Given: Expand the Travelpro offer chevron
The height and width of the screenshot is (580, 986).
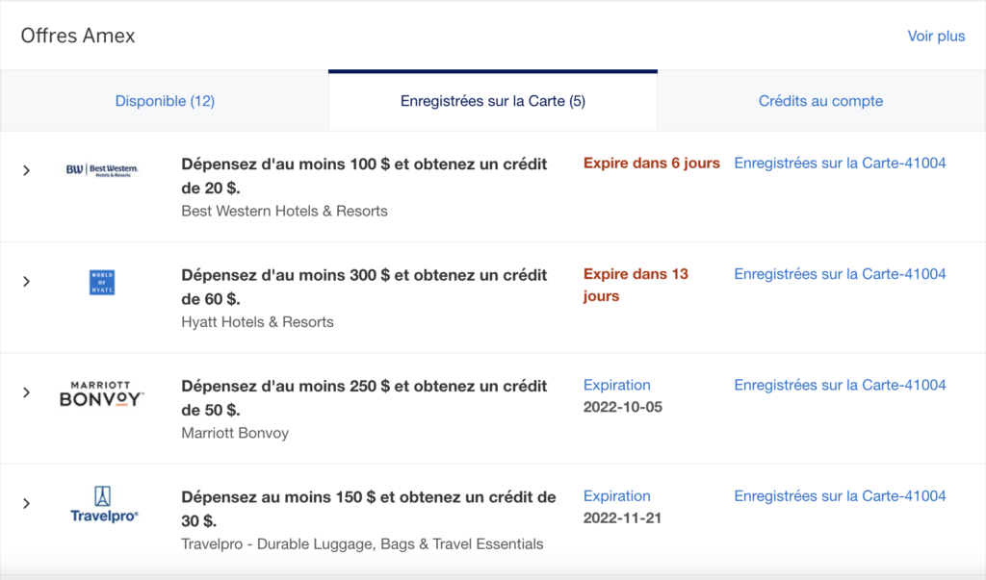Looking at the screenshot, I should pos(27,503).
